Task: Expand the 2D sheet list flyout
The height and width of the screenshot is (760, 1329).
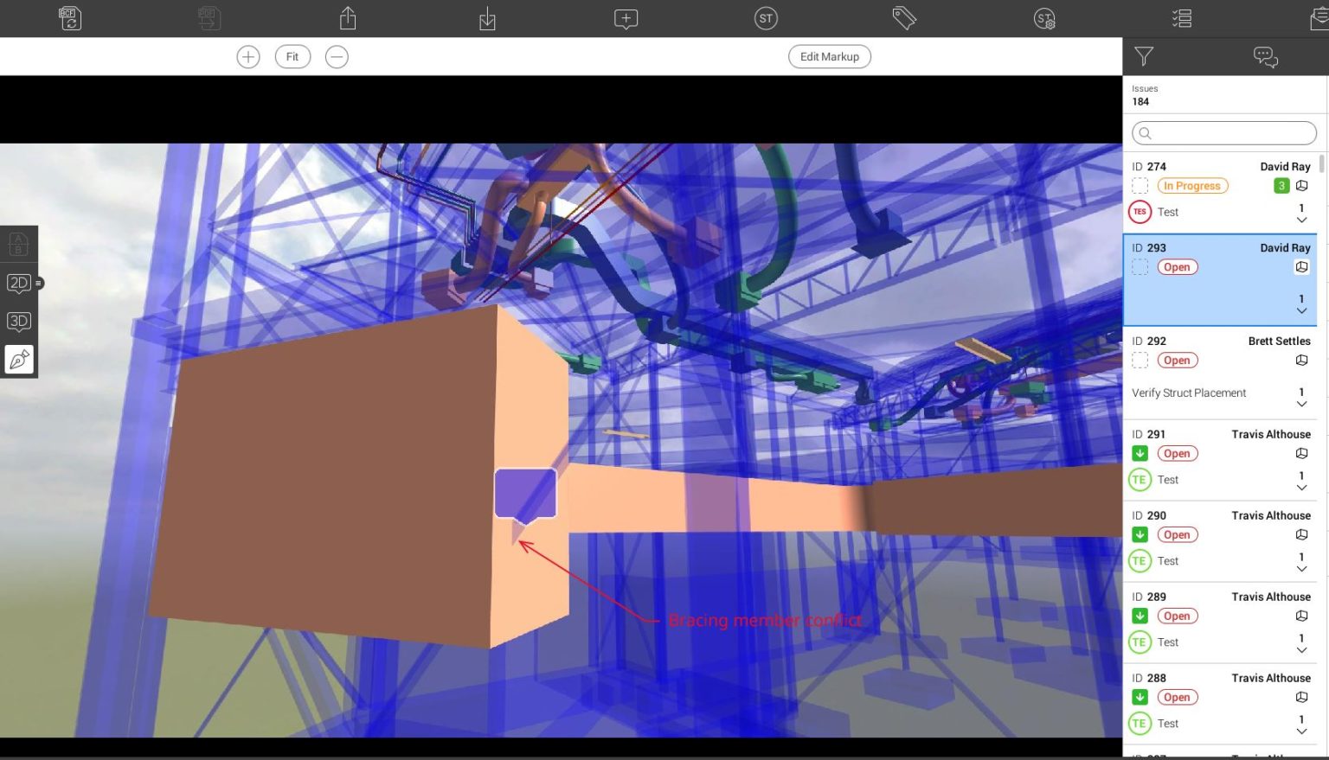Action: [x=38, y=283]
